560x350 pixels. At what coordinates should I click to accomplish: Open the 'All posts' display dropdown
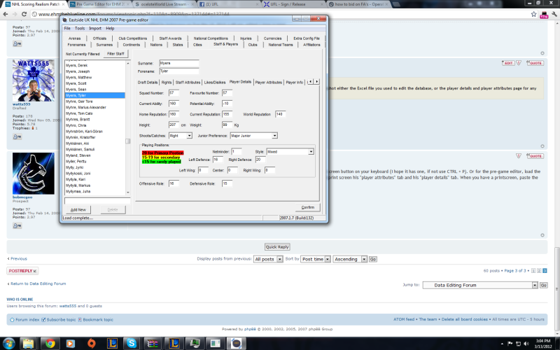point(268,259)
